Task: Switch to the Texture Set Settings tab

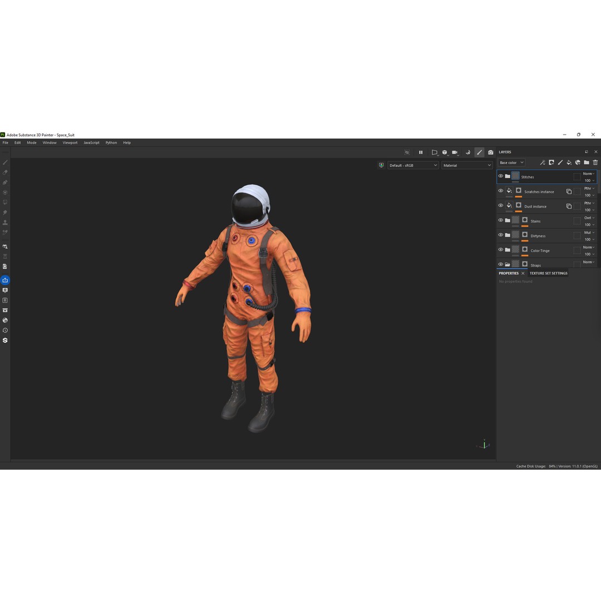Action: click(549, 273)
